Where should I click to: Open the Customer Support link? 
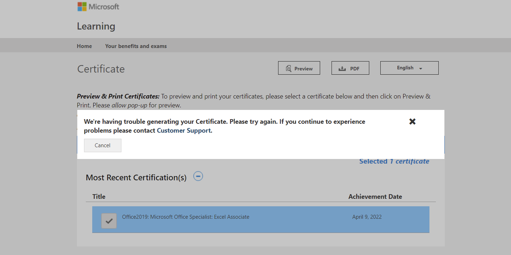click(x=184, y=131)
